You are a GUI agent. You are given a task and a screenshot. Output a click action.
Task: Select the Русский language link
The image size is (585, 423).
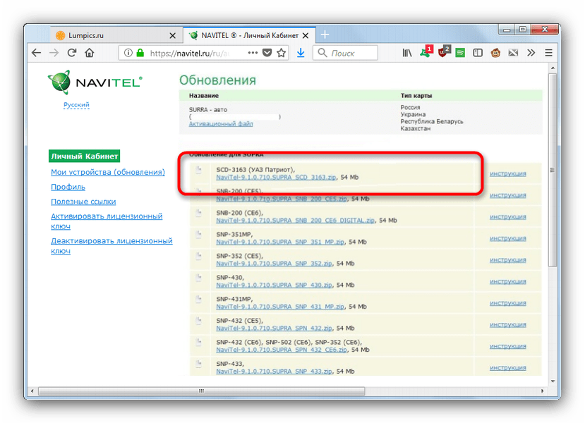coord(76,105)
